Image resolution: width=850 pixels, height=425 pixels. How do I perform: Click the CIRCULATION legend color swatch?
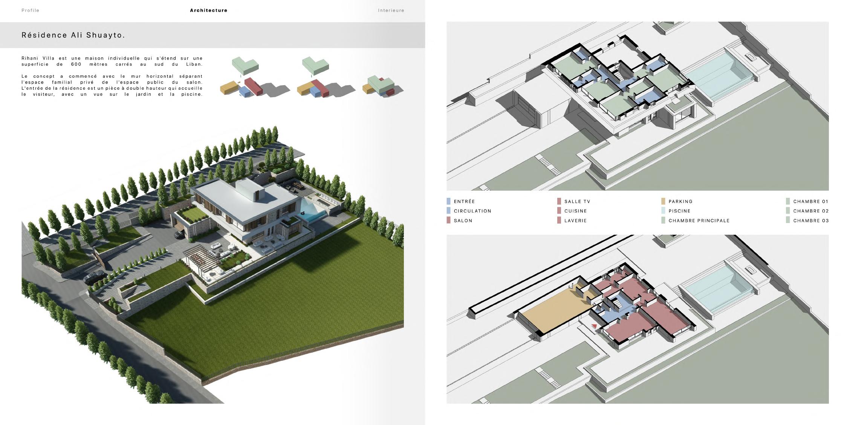pyautogui.click(x=448, y=211)
